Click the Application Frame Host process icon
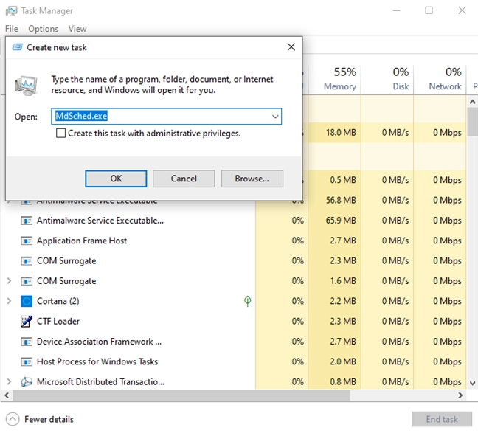 tap(27, 241)
